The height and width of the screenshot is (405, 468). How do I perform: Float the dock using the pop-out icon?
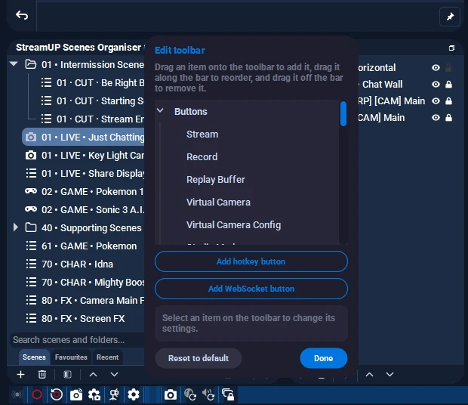pos(451,48)
